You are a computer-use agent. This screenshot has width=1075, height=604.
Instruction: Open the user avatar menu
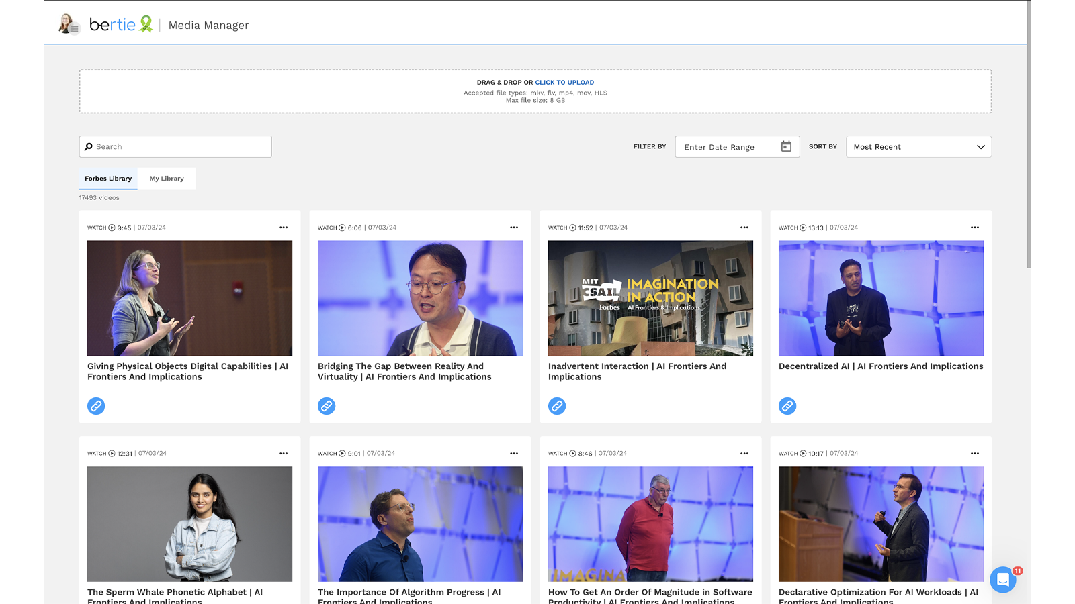pos(69,24)
